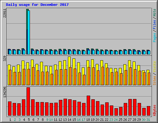Click the day 1 label on the x-axis
Screen dimensions: 158x123
(10, 120)
